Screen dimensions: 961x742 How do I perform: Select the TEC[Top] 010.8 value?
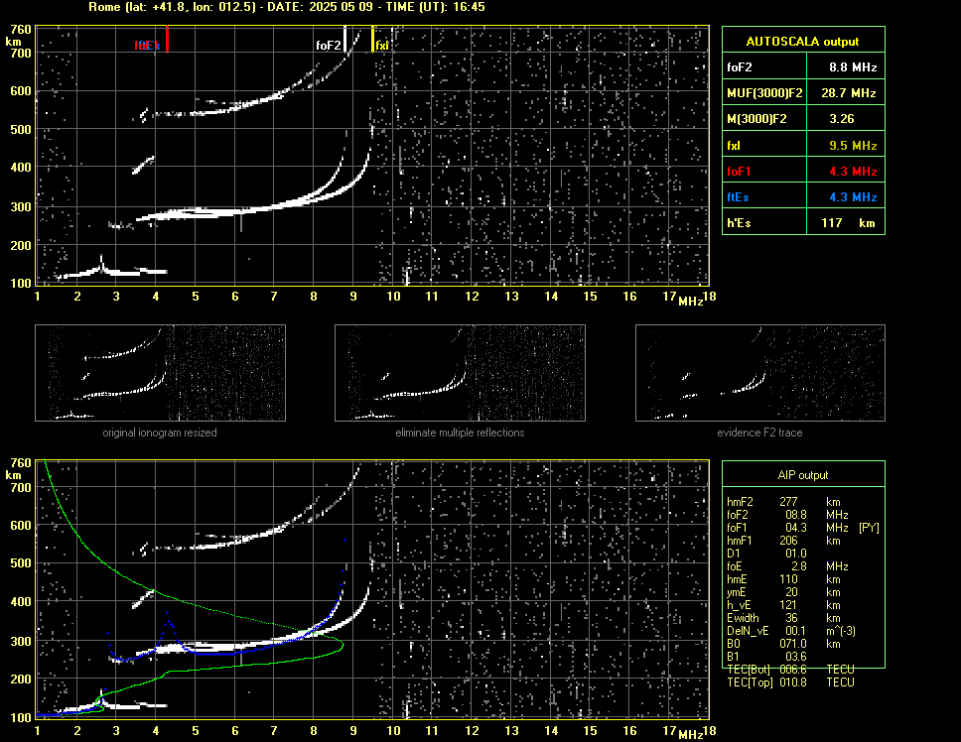pyautogui.click(x=793, y=682)
